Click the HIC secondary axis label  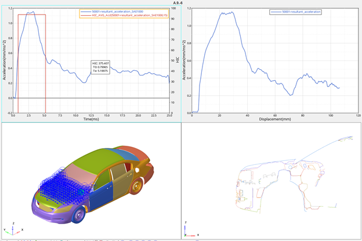[x=178, y=60]
